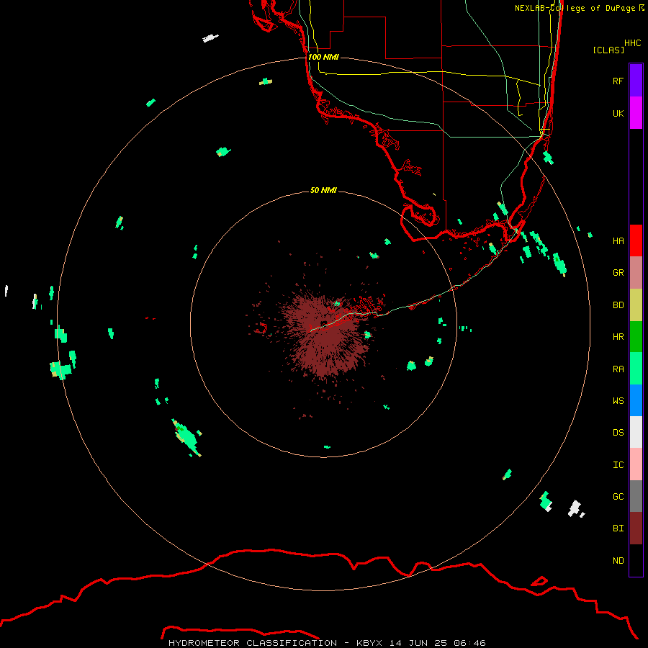Click the RA legend label
Viewport: 648px width, 648px height.
(x=618, y=369)
